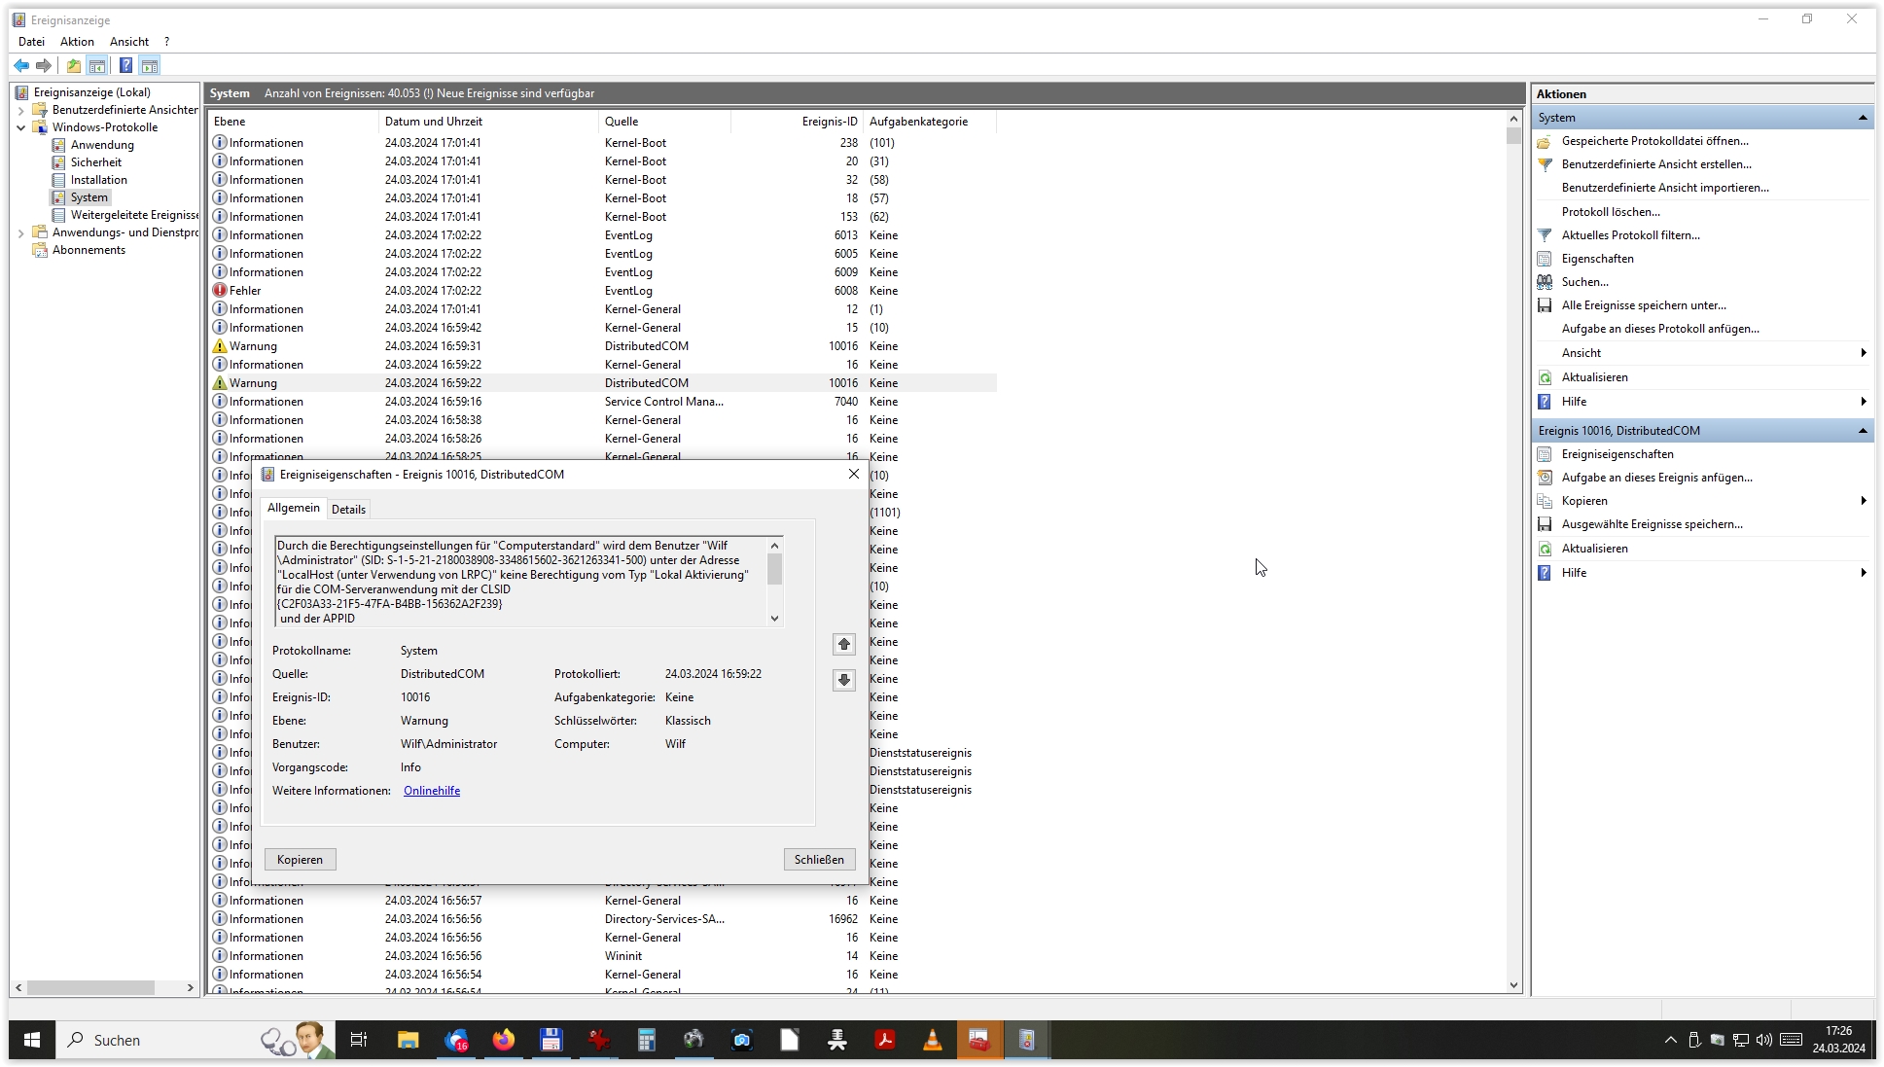Select the Sicherheit log in the tree
The width and height of the screenshot is (1884, 1067).
coord(95,162)
